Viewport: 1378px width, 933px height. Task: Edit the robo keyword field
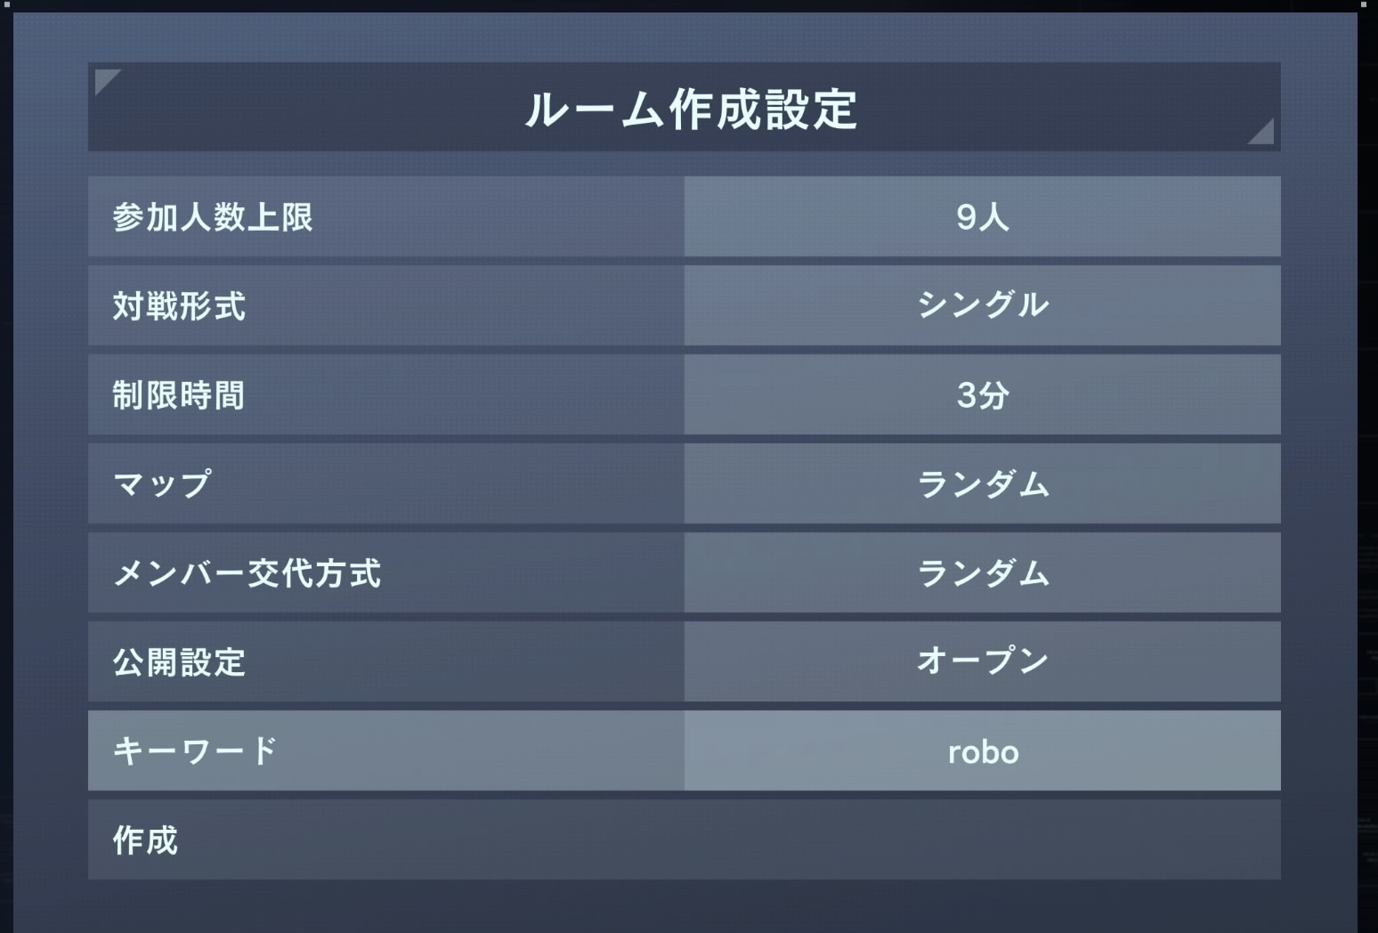coord(982,751)
